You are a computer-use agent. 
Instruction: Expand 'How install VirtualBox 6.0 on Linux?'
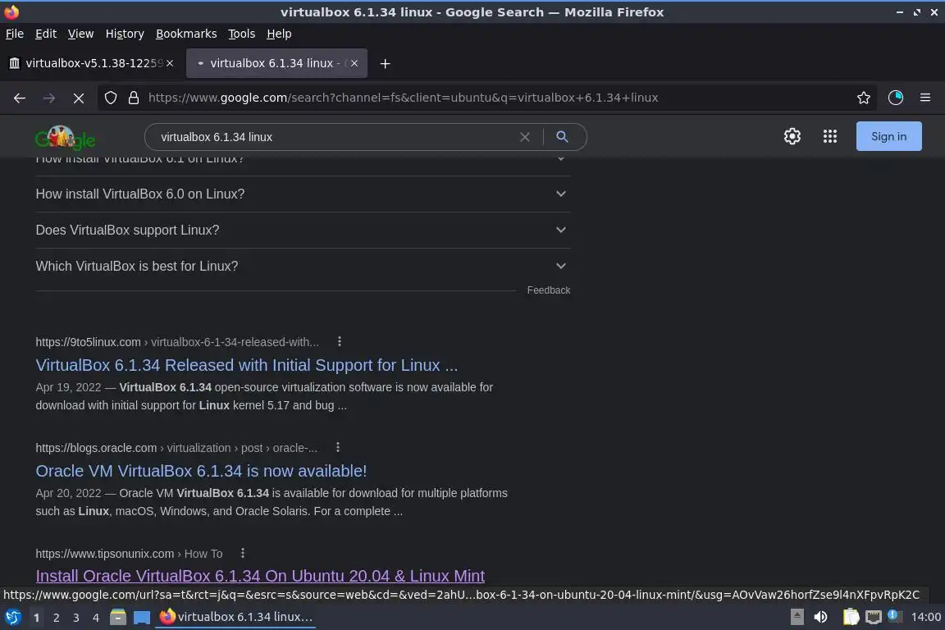pos(304,194)
